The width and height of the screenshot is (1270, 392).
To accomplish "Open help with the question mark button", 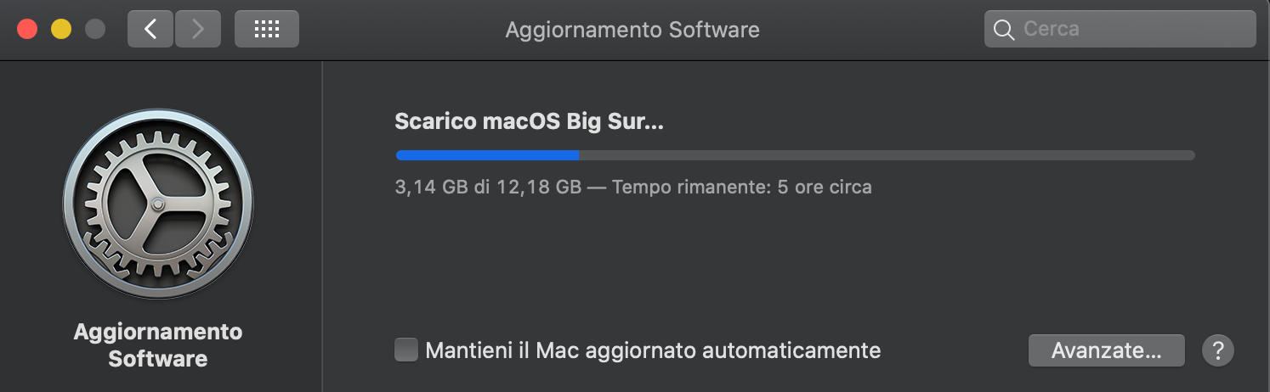I will pyautogui.click(x=1217, y=350).
